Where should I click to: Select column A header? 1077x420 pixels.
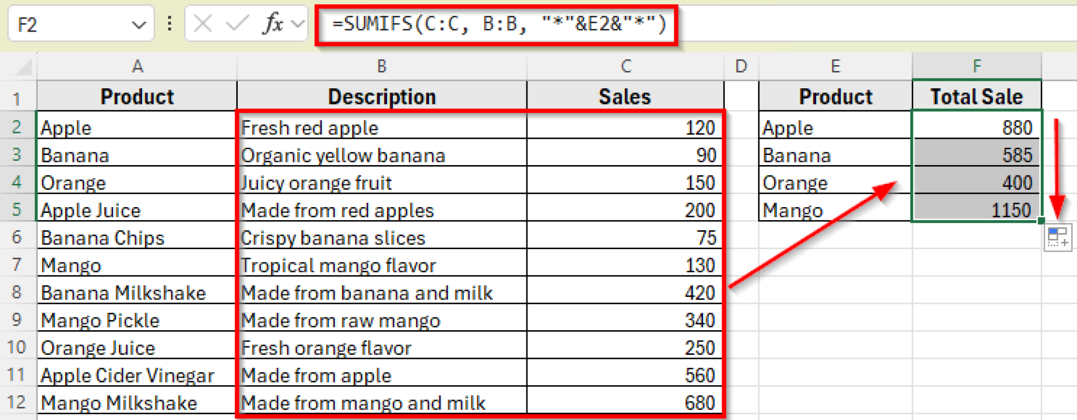[x=137, y=66]
